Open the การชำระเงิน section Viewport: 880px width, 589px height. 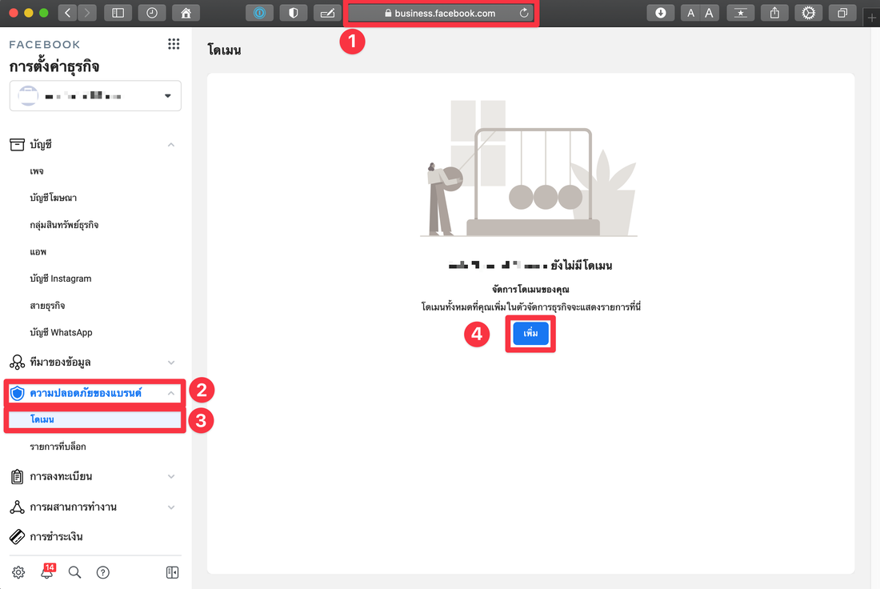click(56, 537)
